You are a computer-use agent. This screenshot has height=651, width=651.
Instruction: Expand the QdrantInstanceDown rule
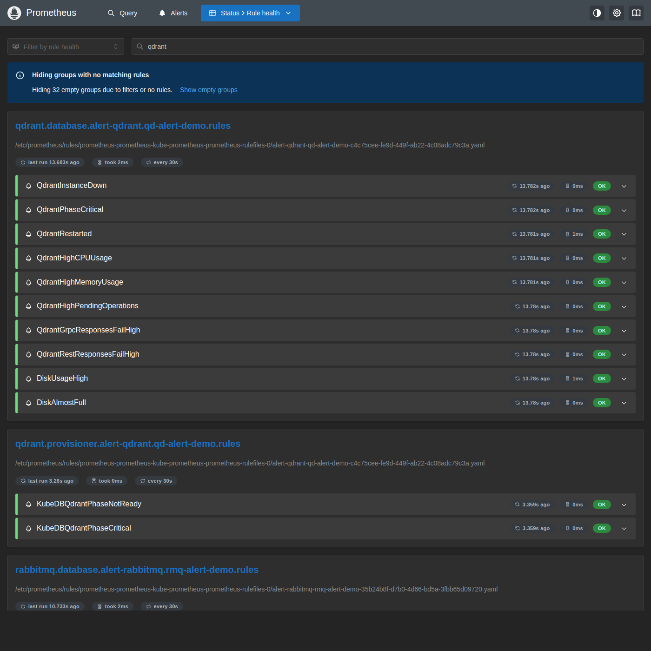(624, 186)
